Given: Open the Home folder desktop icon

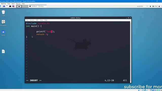Looking at the screenshot, I should 3,33.
